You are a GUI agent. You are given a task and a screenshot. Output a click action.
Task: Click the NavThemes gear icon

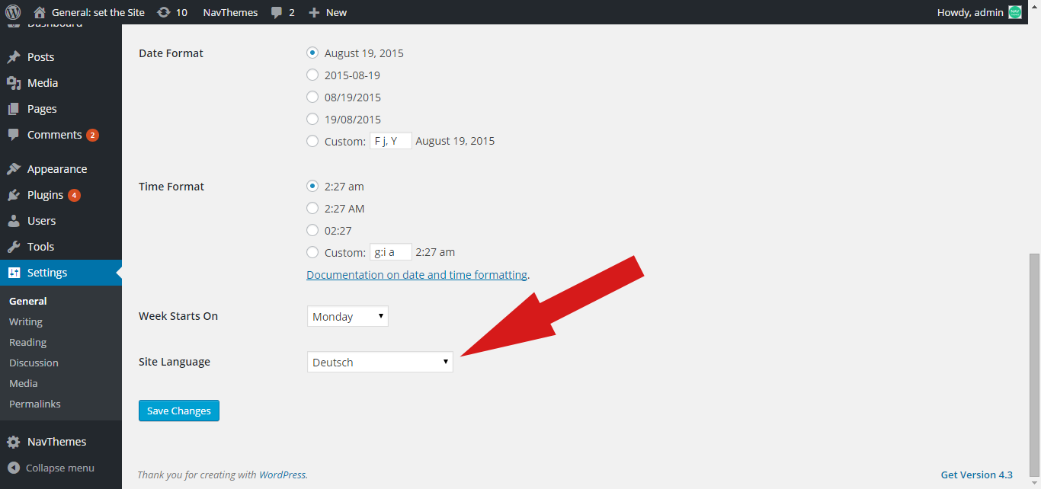click(13, 442)
